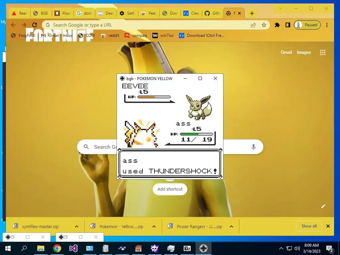The height and width of the screenshot is (255, 340).
Task: Reload the page in Chrome
Action: point(35,25)
